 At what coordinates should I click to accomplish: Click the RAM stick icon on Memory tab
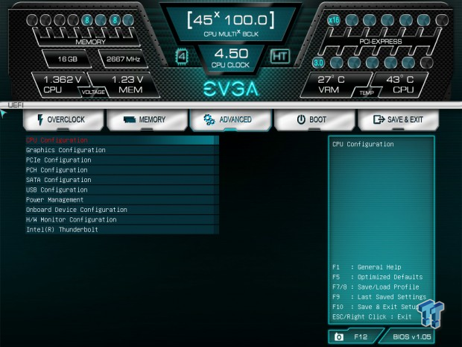tap(130, 119)
